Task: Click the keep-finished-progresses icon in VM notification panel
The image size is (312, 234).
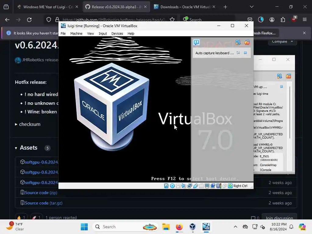Action: [x=238, y=42]
